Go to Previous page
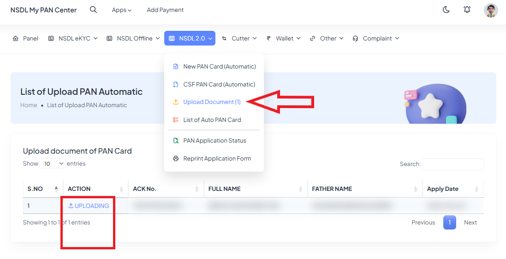Viewport: 506px width, 259px height. click(423, 222)
